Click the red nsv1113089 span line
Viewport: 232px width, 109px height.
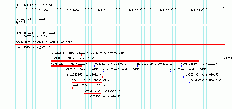click(x=66, y=55)
